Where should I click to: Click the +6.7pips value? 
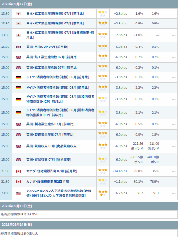click(x=121, y=193)
